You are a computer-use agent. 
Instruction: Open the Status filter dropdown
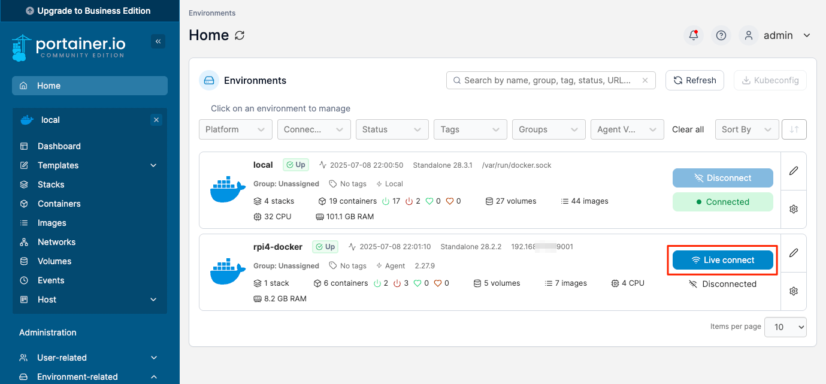392,129
